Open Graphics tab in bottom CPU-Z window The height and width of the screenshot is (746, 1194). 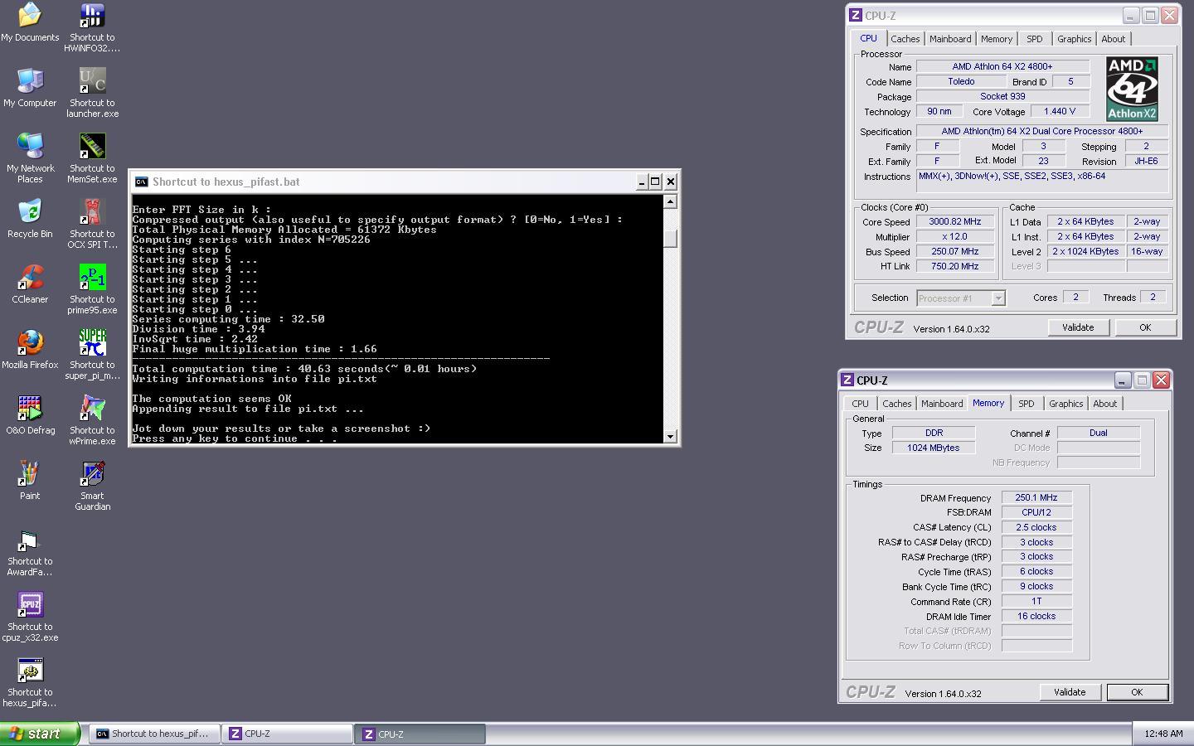pyautogui.click(x=1066, y=404)
